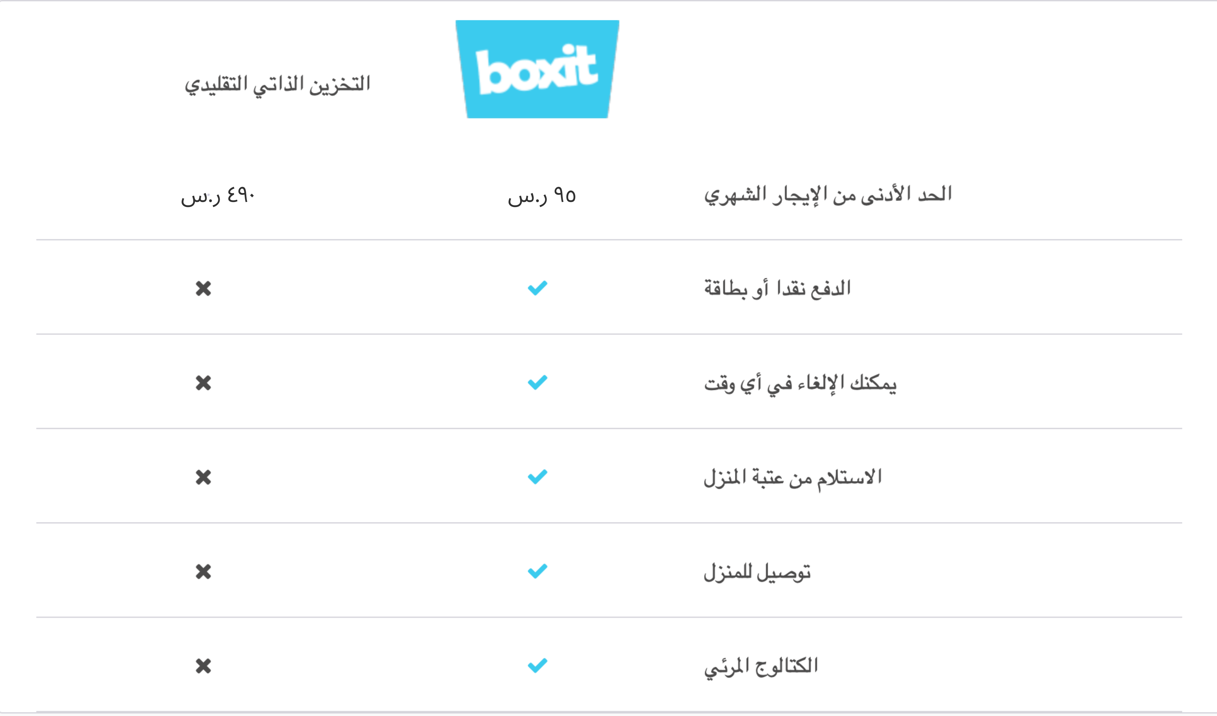Click the التخزين الذاتي التقليدي column header
Screen dimensions: 1217x716
coord(277,85)
